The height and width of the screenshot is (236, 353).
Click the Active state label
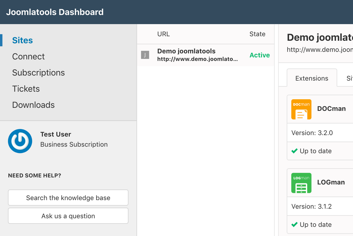(259, 55)
